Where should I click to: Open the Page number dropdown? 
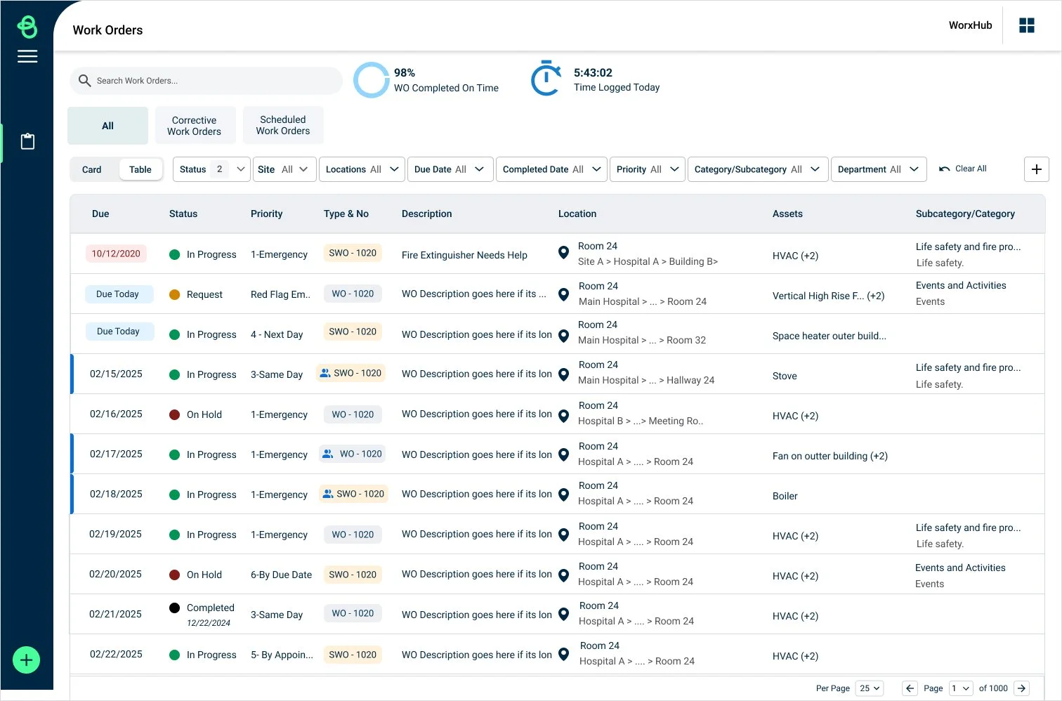pyautogui.click(x=961, y=688)
